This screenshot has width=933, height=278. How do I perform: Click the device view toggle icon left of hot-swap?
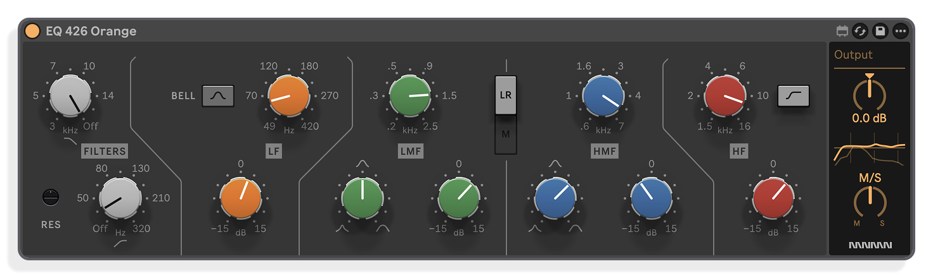pos(842,30)
